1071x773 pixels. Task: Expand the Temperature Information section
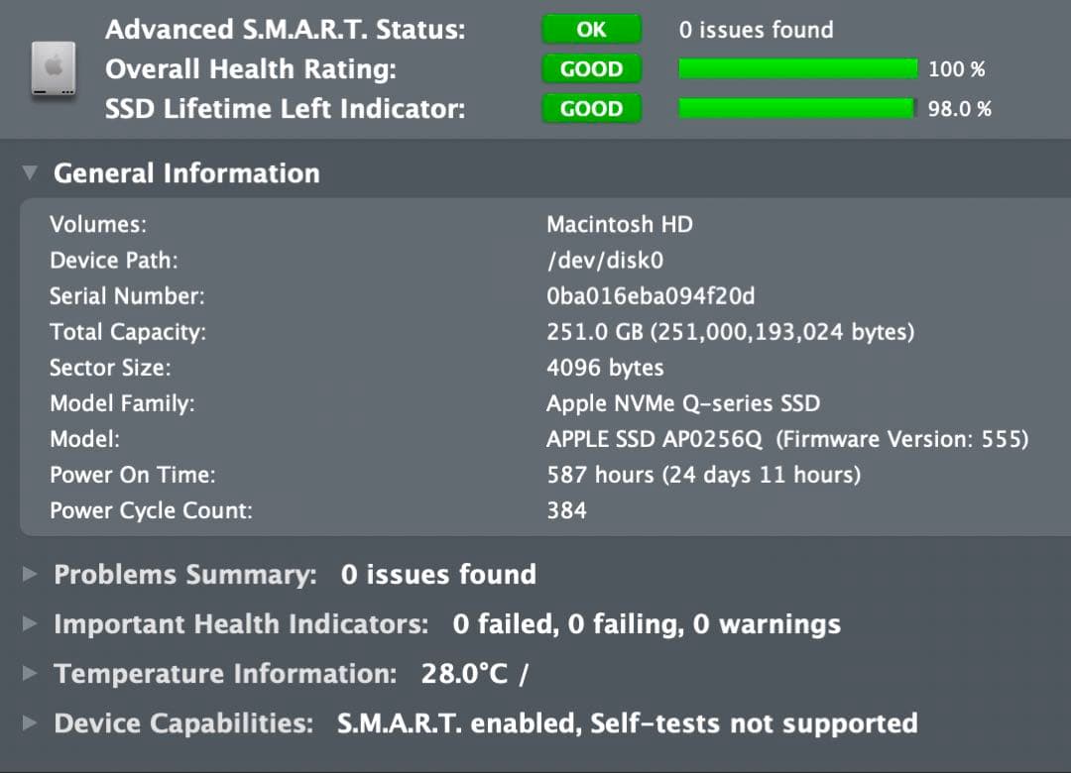click(x=31, y=674)
